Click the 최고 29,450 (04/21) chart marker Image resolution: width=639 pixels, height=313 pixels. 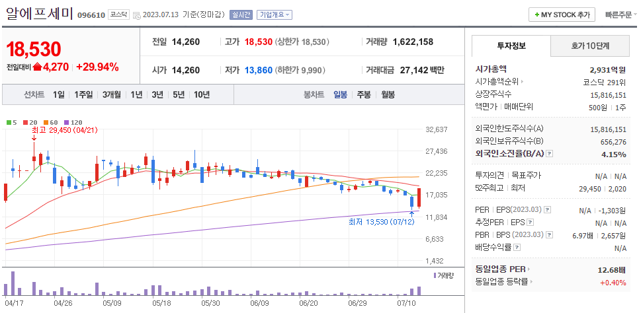pos(64,130)
